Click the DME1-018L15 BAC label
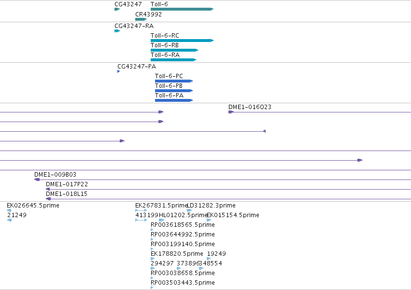The width and height of the screenshot is (411, 290). pyautogui.click(x=67, y=194)
